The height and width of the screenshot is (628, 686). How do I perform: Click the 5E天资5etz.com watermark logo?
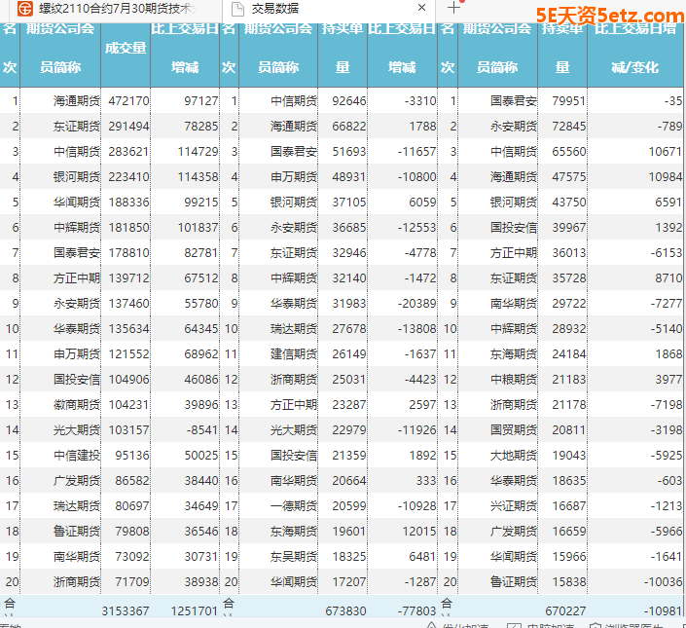[x=608, y=15]
